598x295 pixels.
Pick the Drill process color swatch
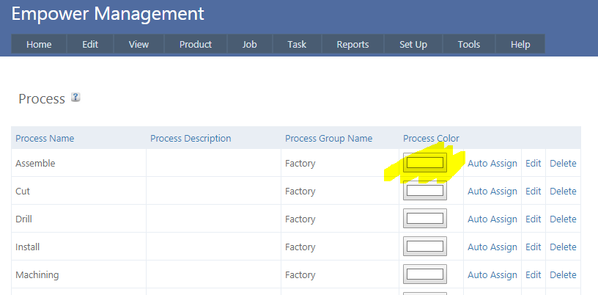425,219
